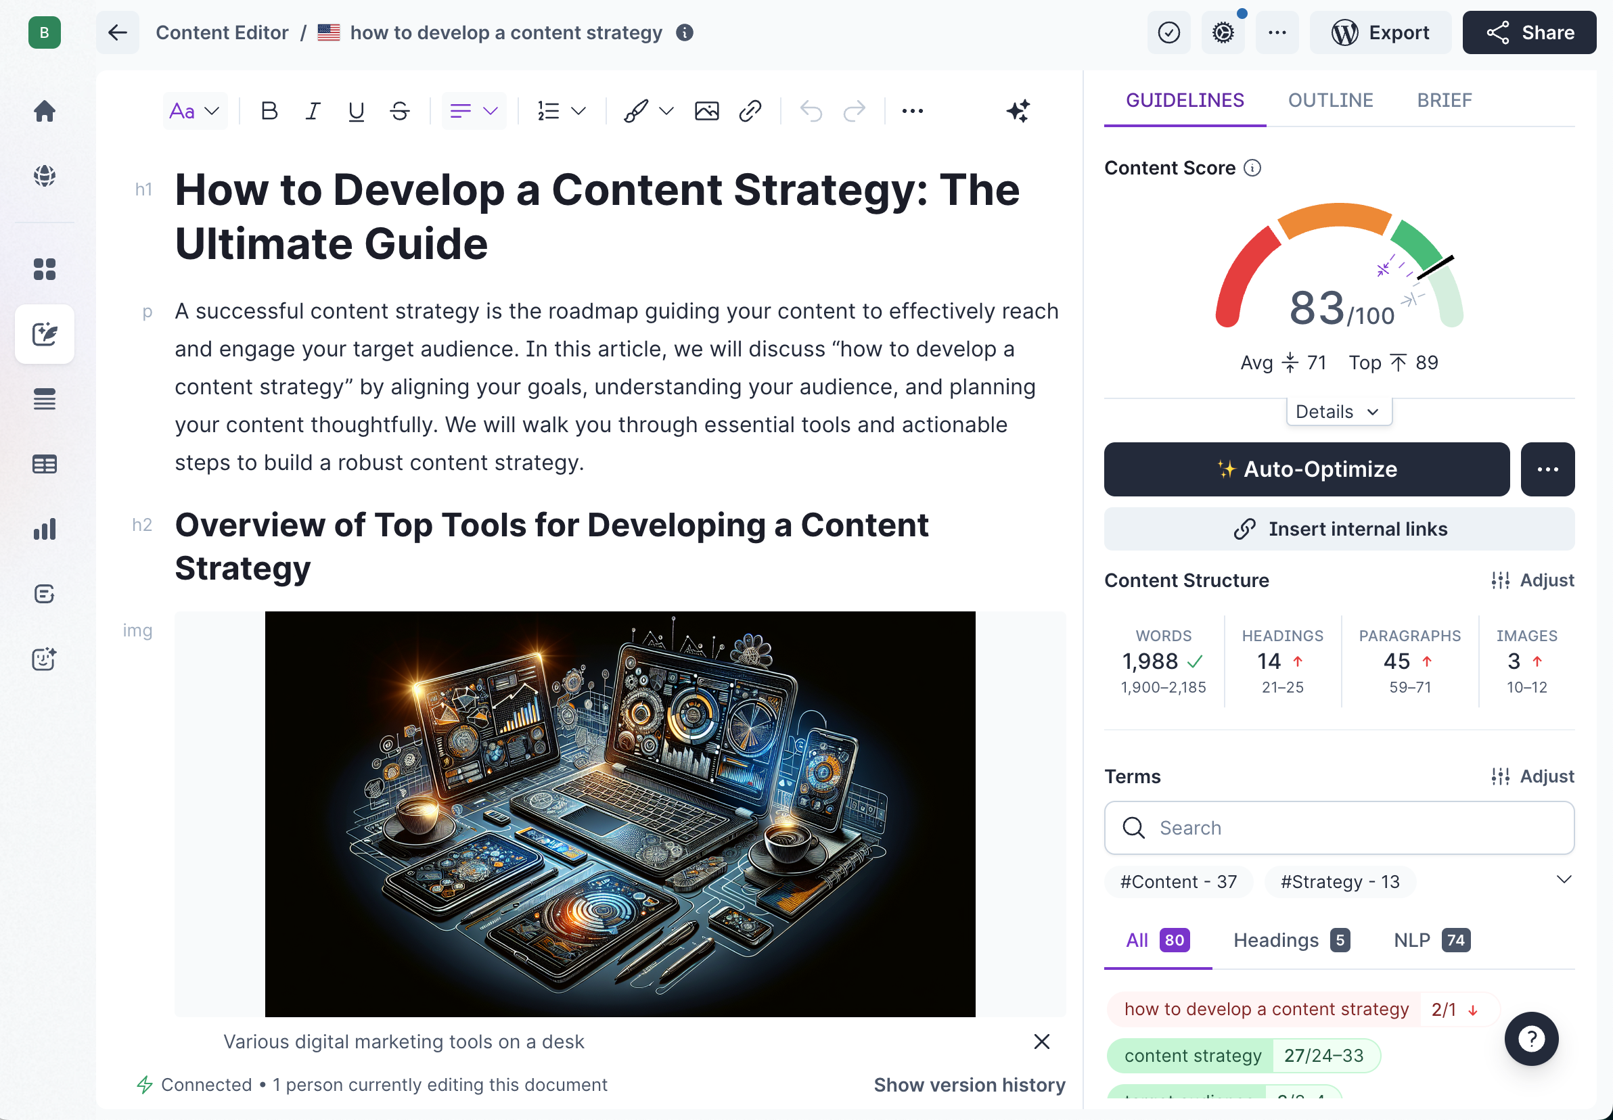Open the Home icon in sidebar
Screen dimensions: 1613x1120
click(x=44, y=111)
